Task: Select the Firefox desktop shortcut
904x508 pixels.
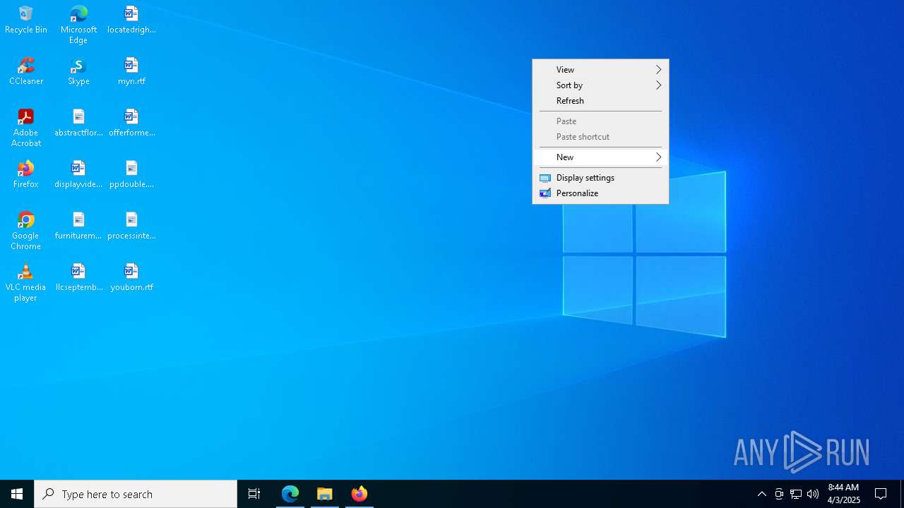Action: [x=26, y=174]
